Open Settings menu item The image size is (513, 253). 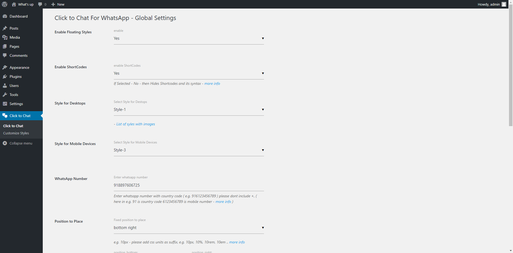coord(21,104)
